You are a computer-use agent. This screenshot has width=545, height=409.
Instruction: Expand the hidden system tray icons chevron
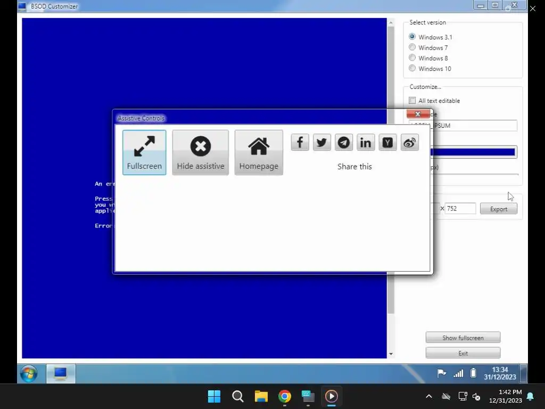[429, 396]
